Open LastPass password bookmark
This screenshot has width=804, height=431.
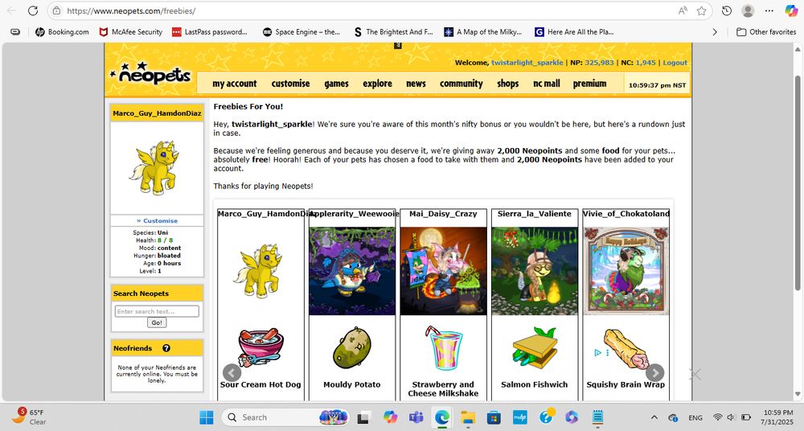tap(210, 32)
